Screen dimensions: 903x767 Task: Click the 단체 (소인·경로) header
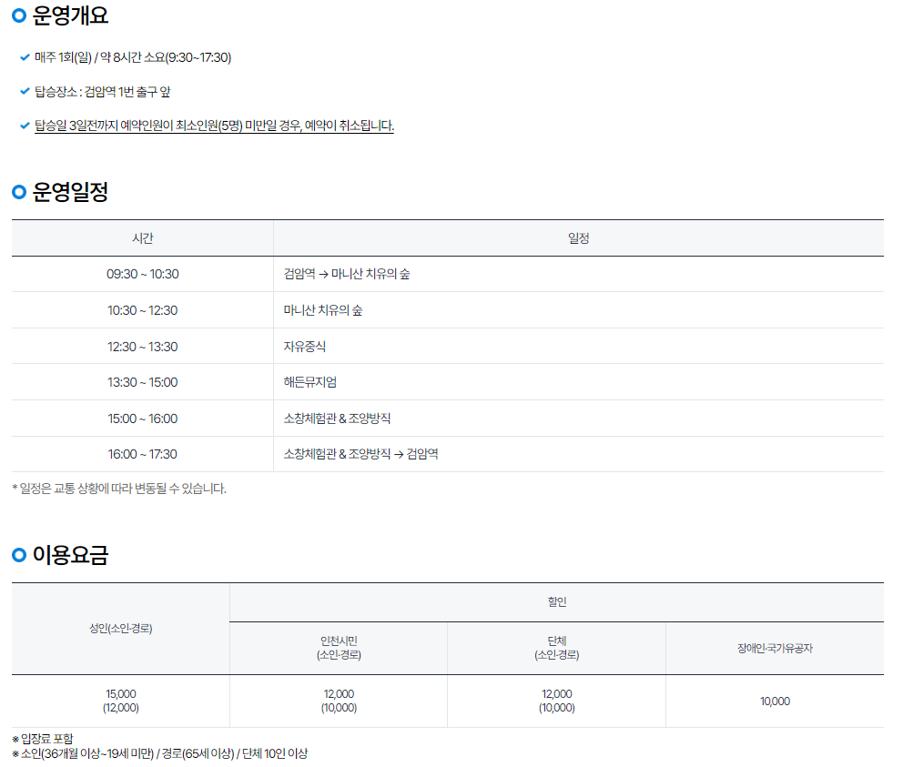click(557, 649)
